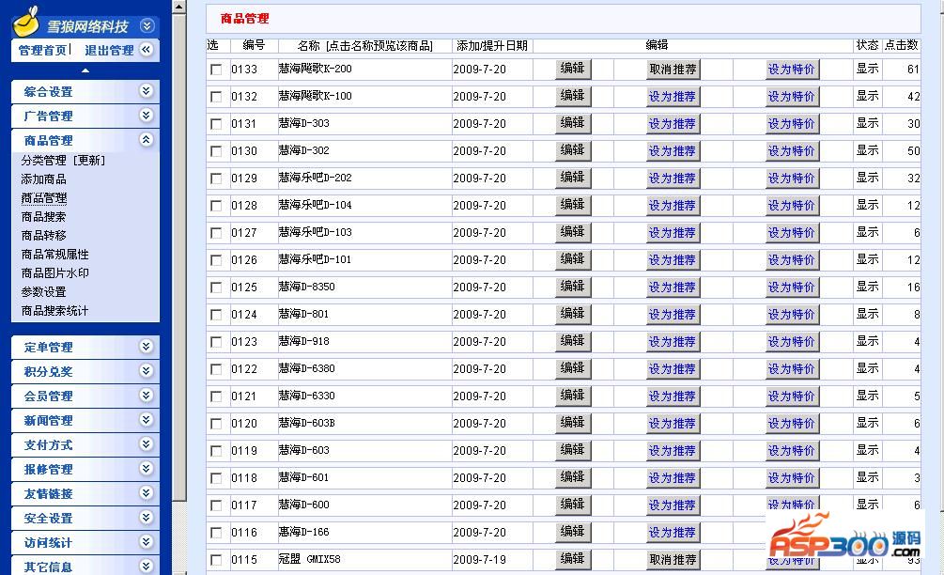
Task: Click the 商品管理 page heading
Action: pyautogui.click(x=244, y=19)
